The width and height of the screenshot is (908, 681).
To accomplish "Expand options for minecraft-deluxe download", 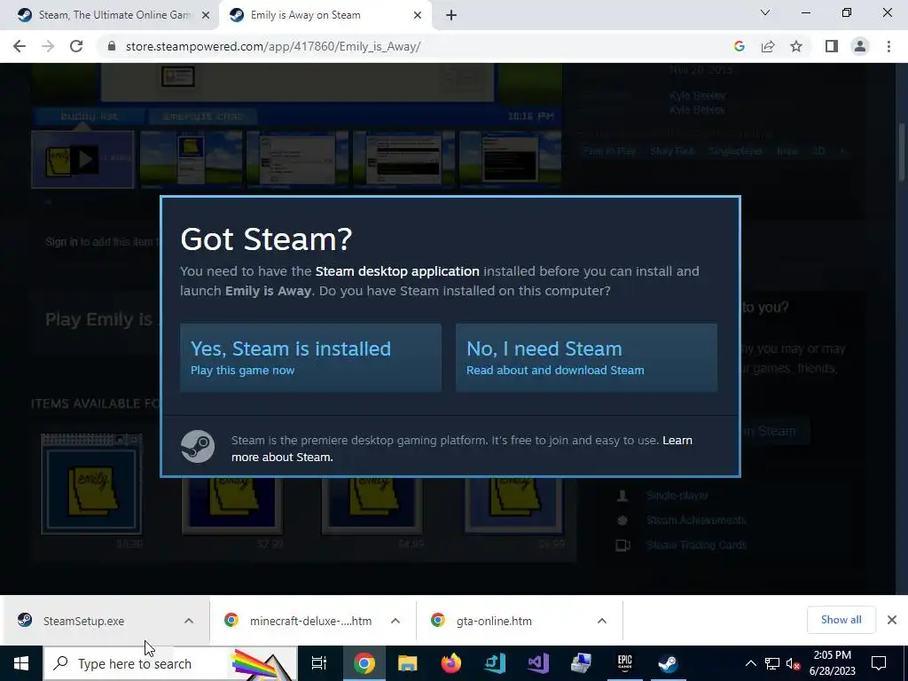I will pos(395,621).
